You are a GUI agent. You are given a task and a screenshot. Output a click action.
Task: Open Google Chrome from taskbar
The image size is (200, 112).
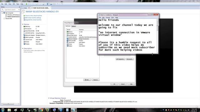42,110
